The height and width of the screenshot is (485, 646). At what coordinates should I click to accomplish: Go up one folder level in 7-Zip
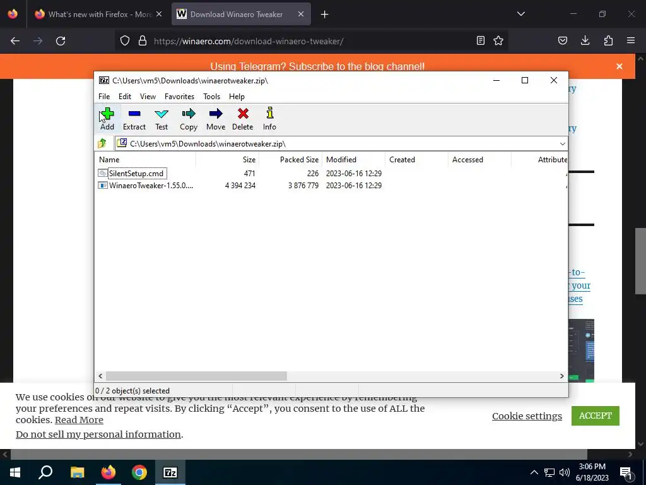(x=102, y=143)
